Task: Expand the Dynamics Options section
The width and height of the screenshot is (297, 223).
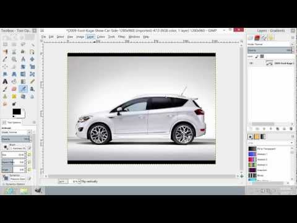Action: coord(4,184)
